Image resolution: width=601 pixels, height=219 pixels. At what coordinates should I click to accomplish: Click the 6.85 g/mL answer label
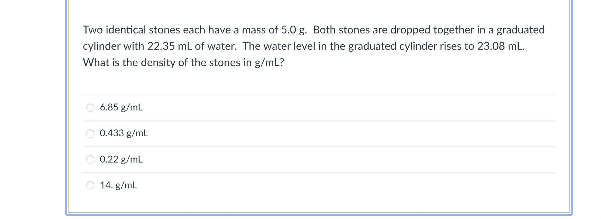click(121, 108)
